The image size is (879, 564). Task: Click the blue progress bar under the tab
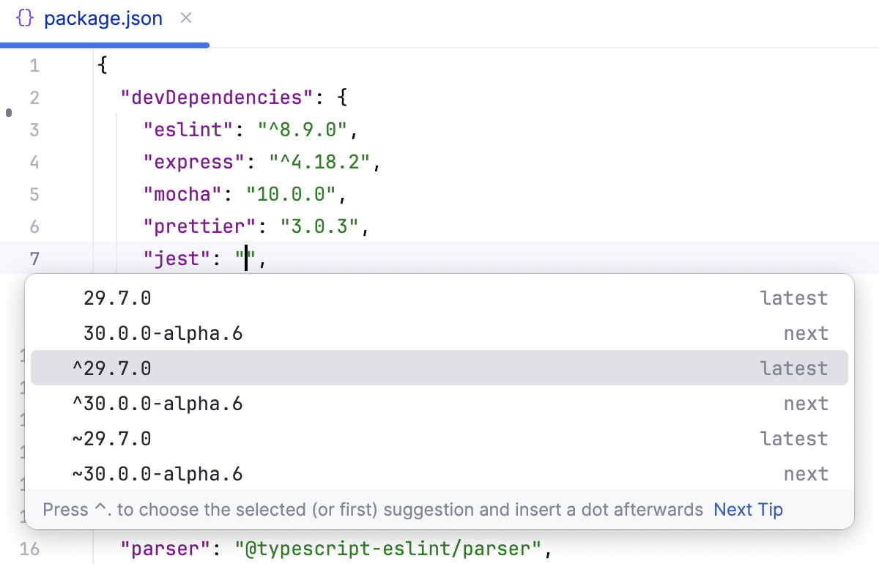(x=104, y=44)
